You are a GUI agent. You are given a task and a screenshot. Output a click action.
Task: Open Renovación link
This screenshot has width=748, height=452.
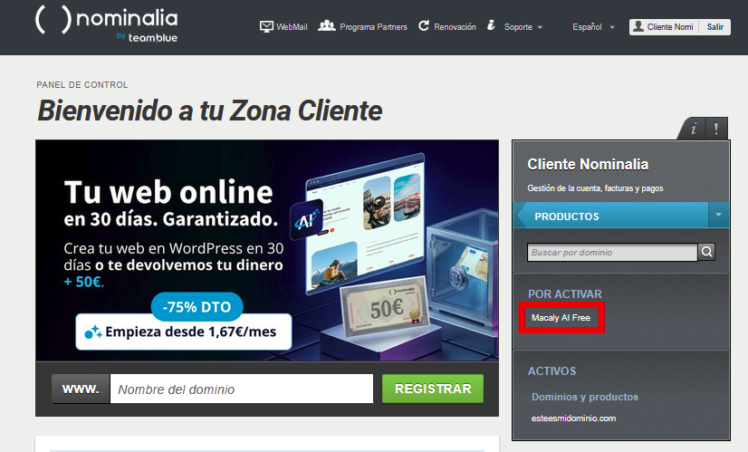pyautogui.click(x=455, y=27)
